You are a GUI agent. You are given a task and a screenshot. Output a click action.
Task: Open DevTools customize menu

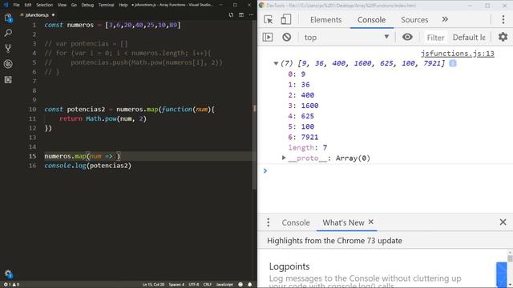pos(503,19)
